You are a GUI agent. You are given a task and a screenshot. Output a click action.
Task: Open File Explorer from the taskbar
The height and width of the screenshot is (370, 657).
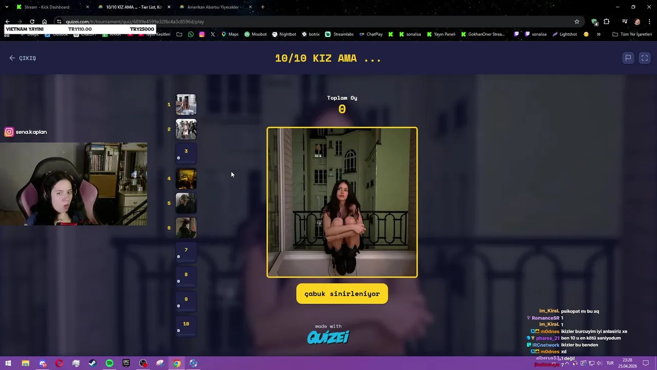tap(25, 363)
